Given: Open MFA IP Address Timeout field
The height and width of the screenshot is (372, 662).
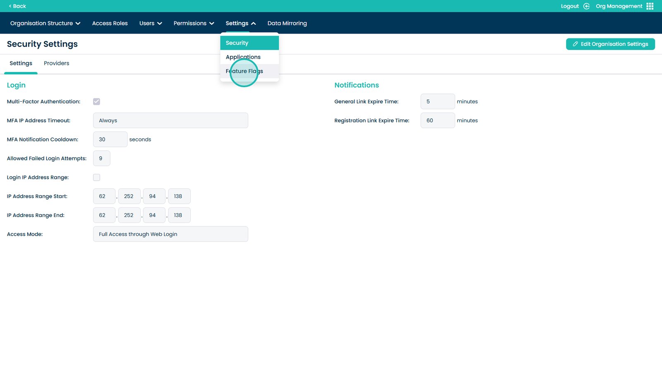Looking at the screenshot, I should coord(170,121).
